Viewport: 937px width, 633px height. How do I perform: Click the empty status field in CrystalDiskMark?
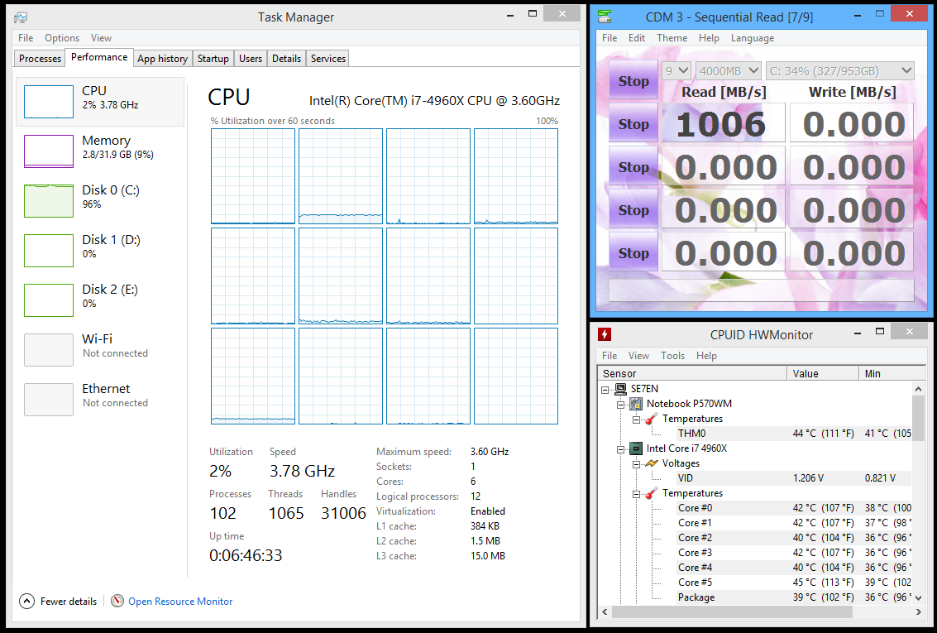(x=762, y=290)
